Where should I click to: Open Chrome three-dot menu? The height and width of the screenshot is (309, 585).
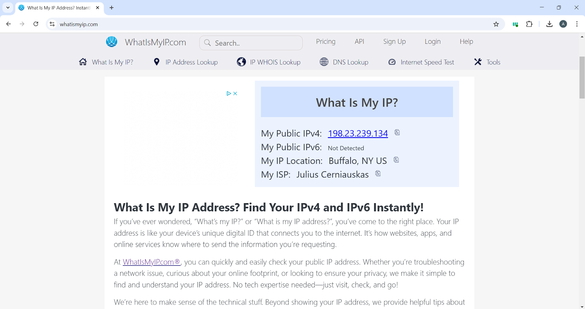click(x=577, y=24)
